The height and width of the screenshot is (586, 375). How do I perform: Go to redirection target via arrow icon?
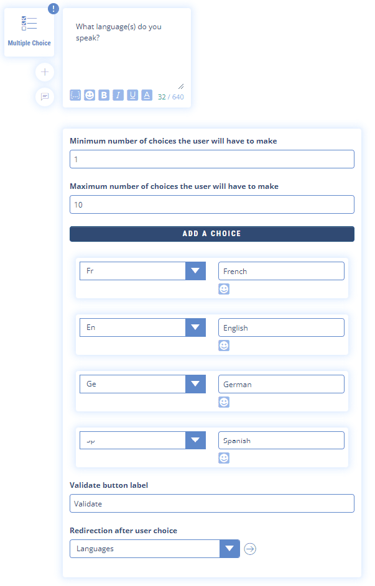click(250, 549)
